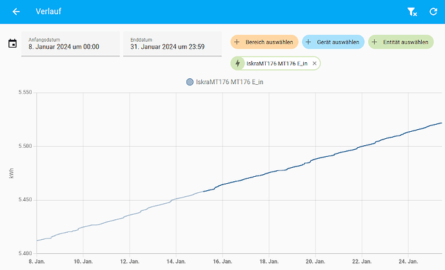
Task: Open the Enddatum end date field
Action: tap(172, 44)
